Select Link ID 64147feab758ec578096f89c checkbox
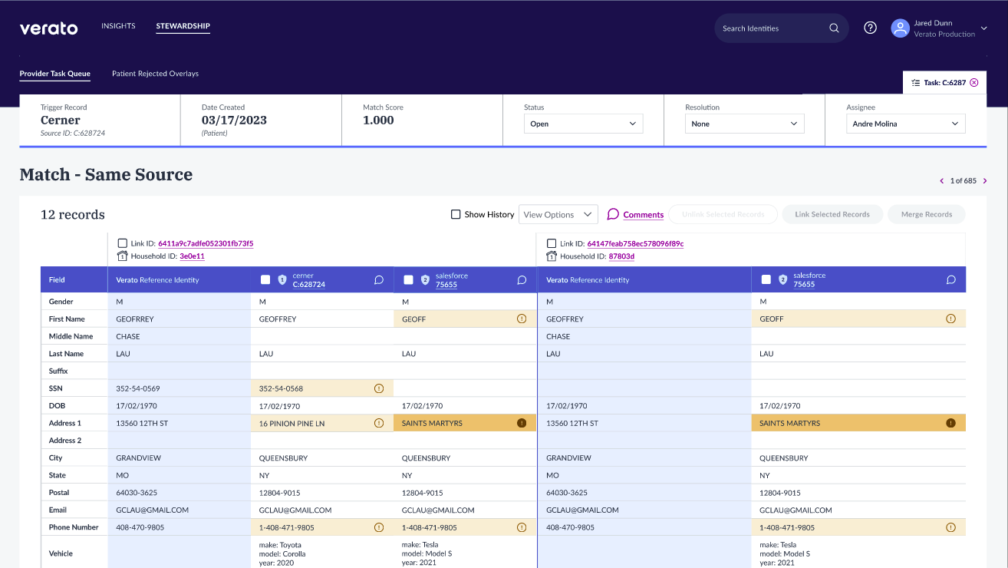 pos(552,243)
